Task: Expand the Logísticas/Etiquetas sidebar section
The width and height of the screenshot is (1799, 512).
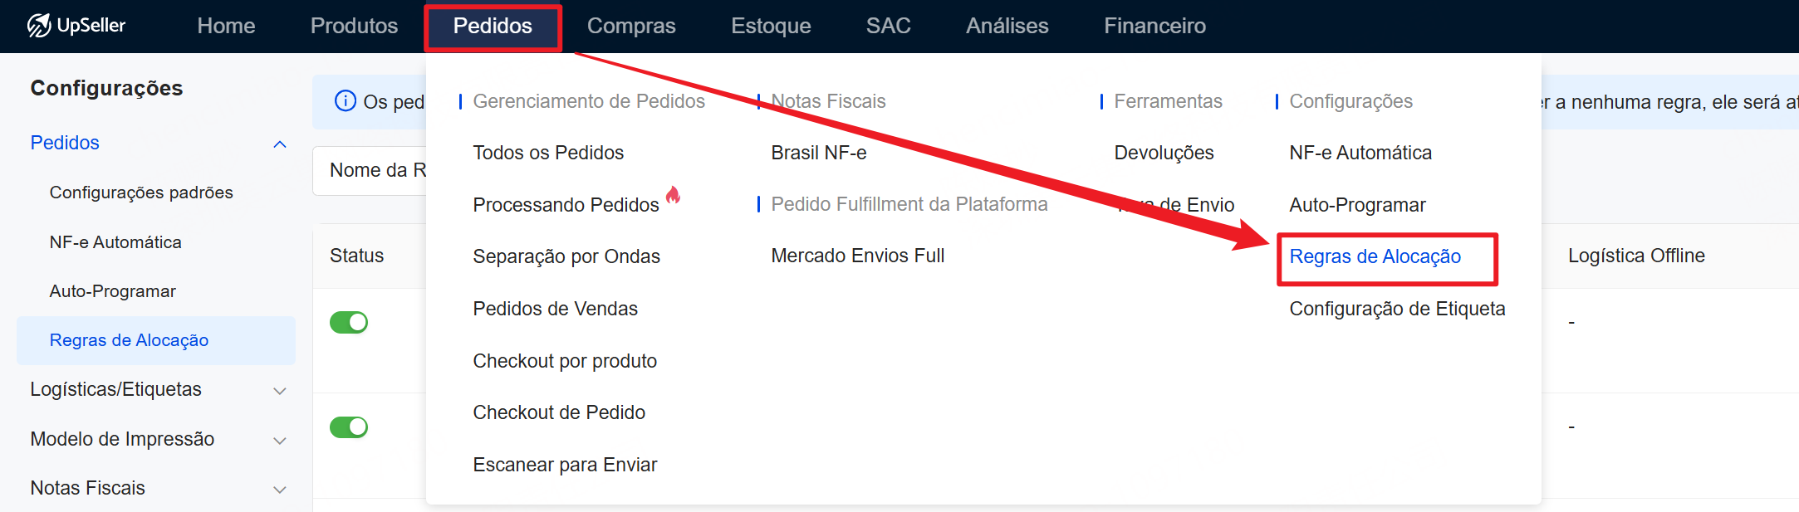Action: [x=280, y=390]
